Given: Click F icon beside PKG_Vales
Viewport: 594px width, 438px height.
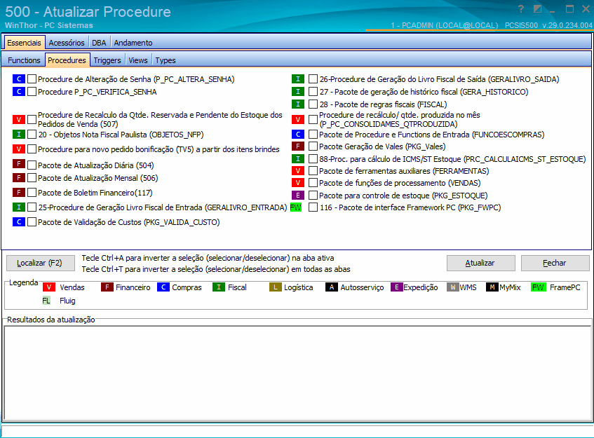Looking at the screenshot, I should 298,146.
